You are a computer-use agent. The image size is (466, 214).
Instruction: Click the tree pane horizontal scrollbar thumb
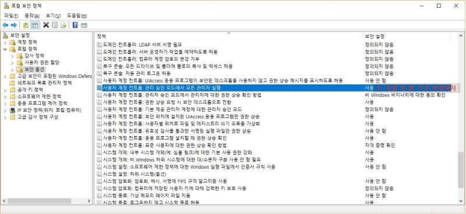39,201
